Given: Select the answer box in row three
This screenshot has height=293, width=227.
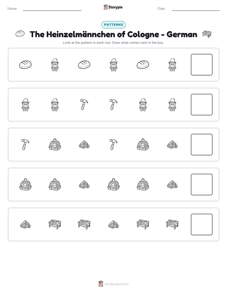Looking at the screenshot, I should pyautogui.click(x=202, y=145).
